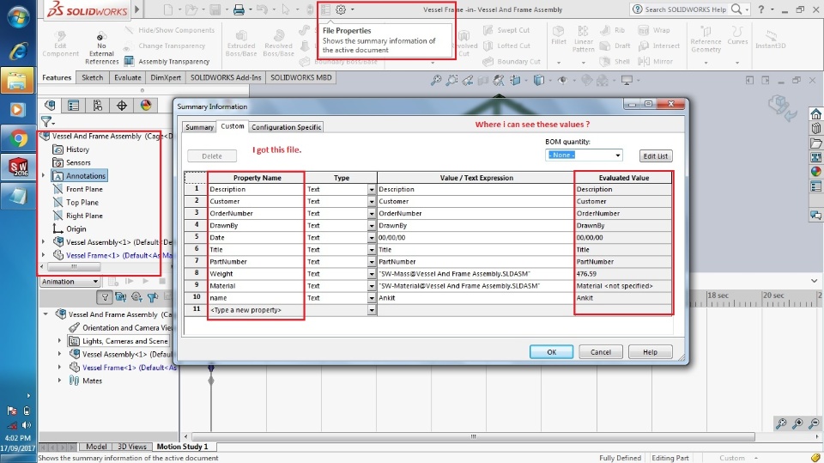This screenshot has height=463, width=824.
Task: Click Cancel in Summary Information dialog
Action: tap(600, 352)
